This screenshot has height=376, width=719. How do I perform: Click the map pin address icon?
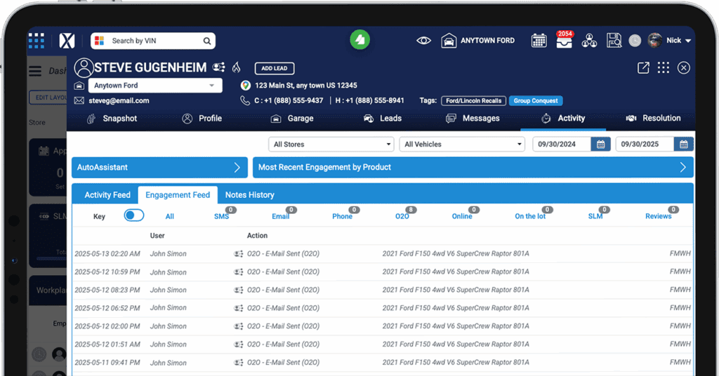coord(245,85)
